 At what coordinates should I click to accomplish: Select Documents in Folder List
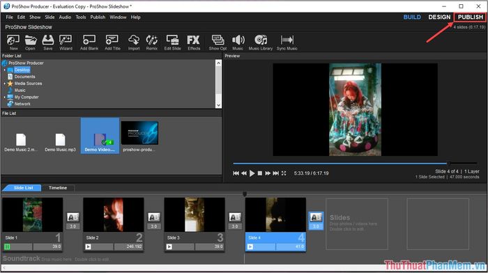(x=24, y=77)
